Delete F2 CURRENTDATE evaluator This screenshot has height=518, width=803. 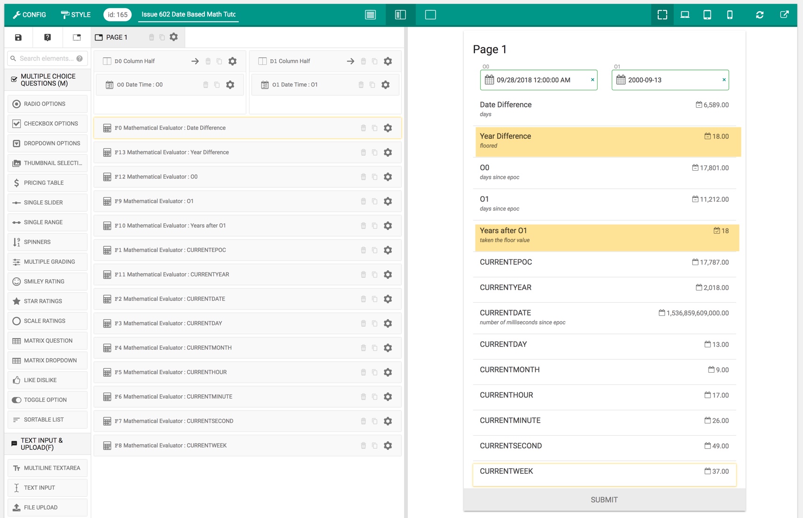coord(363,299)
